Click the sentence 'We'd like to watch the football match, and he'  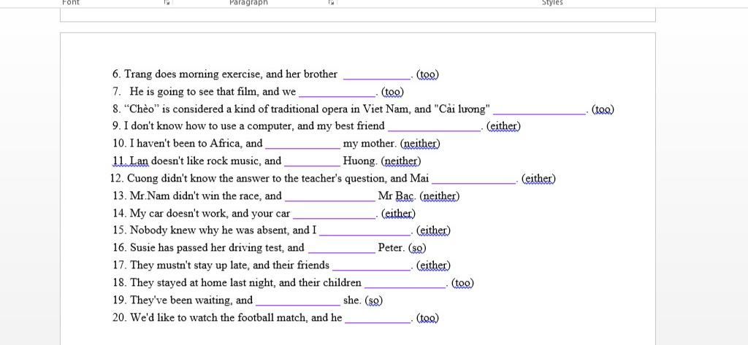[236, 317]
